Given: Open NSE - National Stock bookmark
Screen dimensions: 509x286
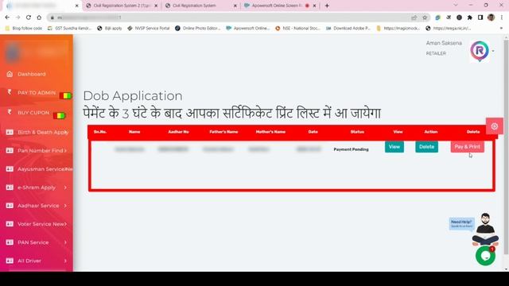Looking at the screenshot, I should coord(297,29).
